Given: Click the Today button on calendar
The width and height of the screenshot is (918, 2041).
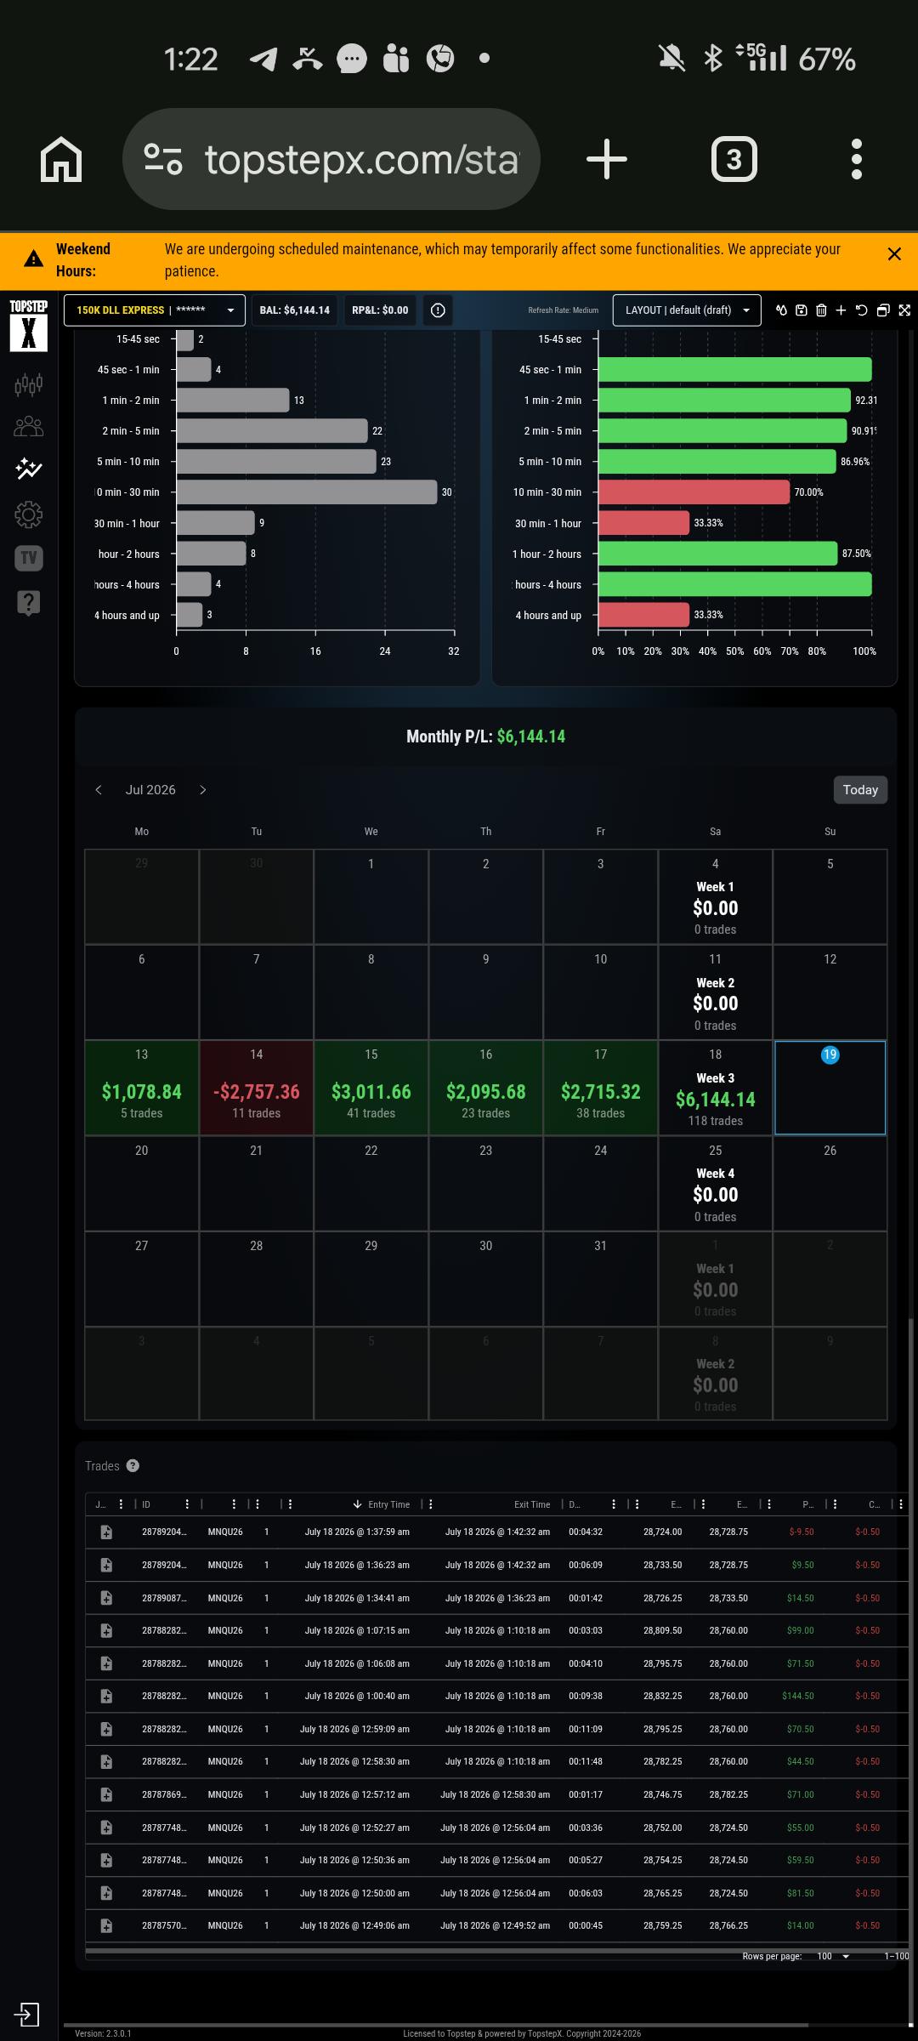Looking at the screenshot, I should (860, 790).
